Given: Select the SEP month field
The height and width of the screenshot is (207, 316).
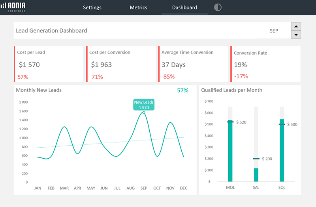Looking at the screenshot, I should (x=274, y=31).
